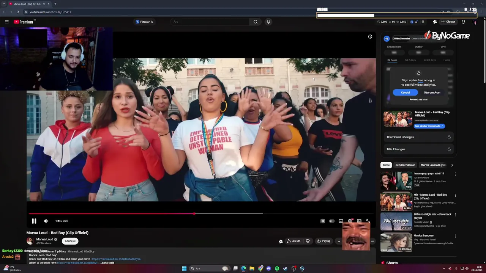Dislike the video
Image resolution: width=486 pixels, height=273 pixels.
(x=308, y=241)
